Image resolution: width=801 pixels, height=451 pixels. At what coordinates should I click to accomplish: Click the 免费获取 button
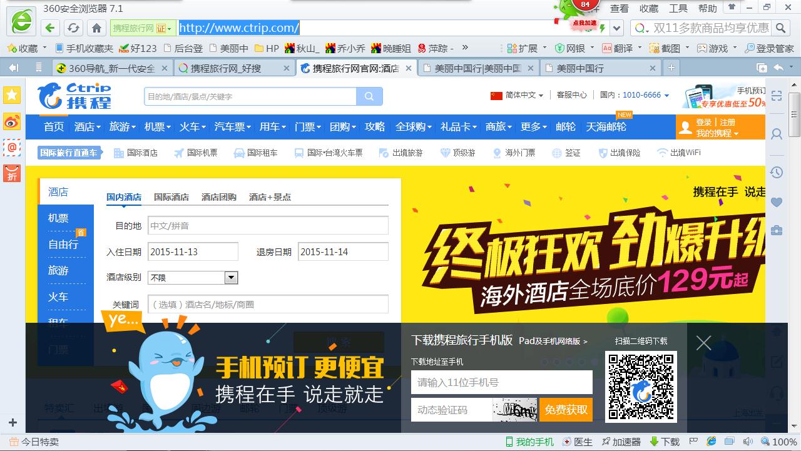click(x=566, y=410)
